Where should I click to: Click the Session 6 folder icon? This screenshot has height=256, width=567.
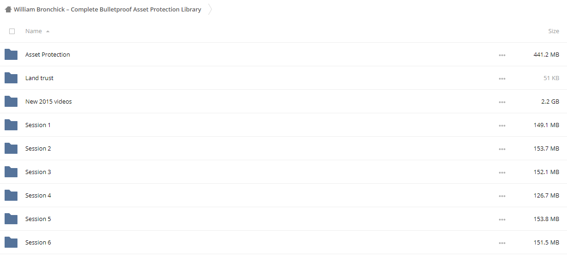coord(11,243)
